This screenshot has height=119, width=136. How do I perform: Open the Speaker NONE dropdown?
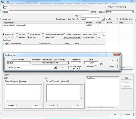(132, 12)
